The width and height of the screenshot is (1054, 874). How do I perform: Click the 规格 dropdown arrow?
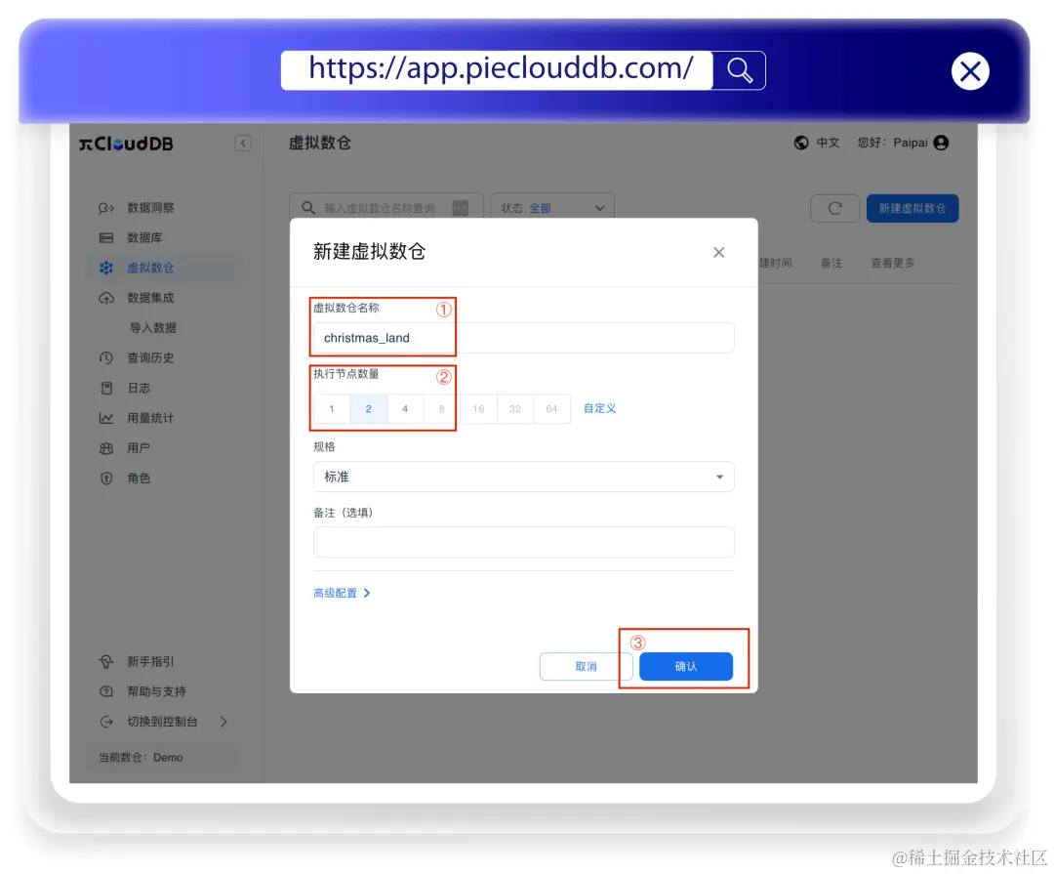tap(719, 477)
